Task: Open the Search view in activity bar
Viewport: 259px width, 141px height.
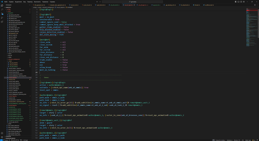Action: 2,10
